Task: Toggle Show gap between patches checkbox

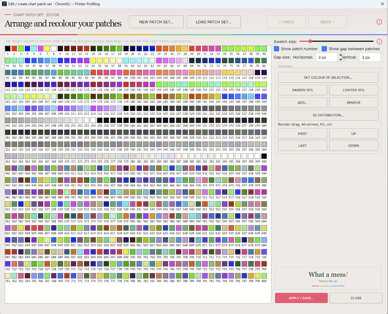Action: point(324,49)
